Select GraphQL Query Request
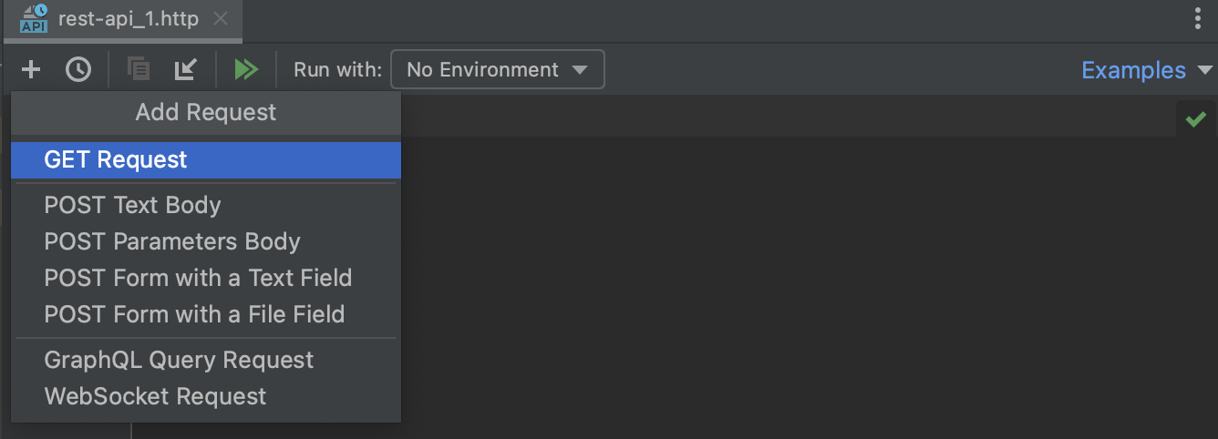This screenshot has height=439, width=1218. point(179,360)
